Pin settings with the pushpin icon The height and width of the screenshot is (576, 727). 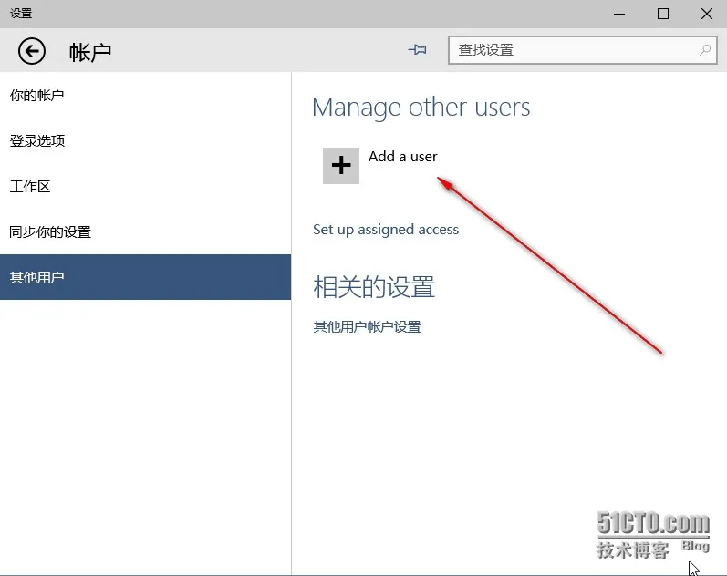pyautogui.click(x=417, y=49)
